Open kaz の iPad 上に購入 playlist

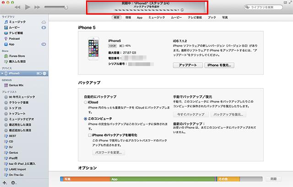click(20, 164)
